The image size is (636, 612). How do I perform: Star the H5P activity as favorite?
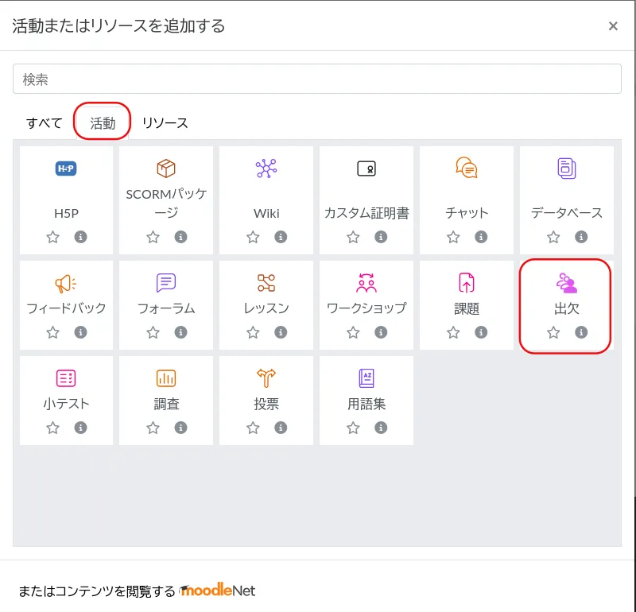pyautogui.click(x=52, y=237)
